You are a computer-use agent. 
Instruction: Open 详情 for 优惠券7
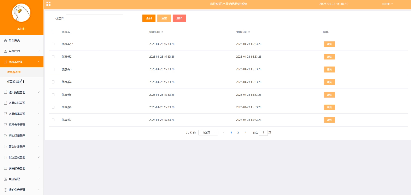[x=329, y=120]
